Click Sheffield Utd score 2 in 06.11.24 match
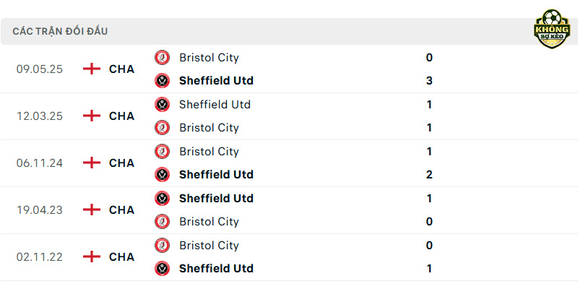 point(429,174)
